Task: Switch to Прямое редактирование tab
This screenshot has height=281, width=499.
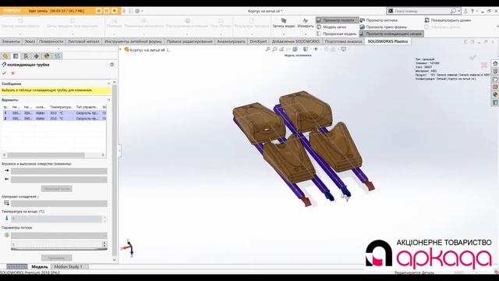Action: 189,41
